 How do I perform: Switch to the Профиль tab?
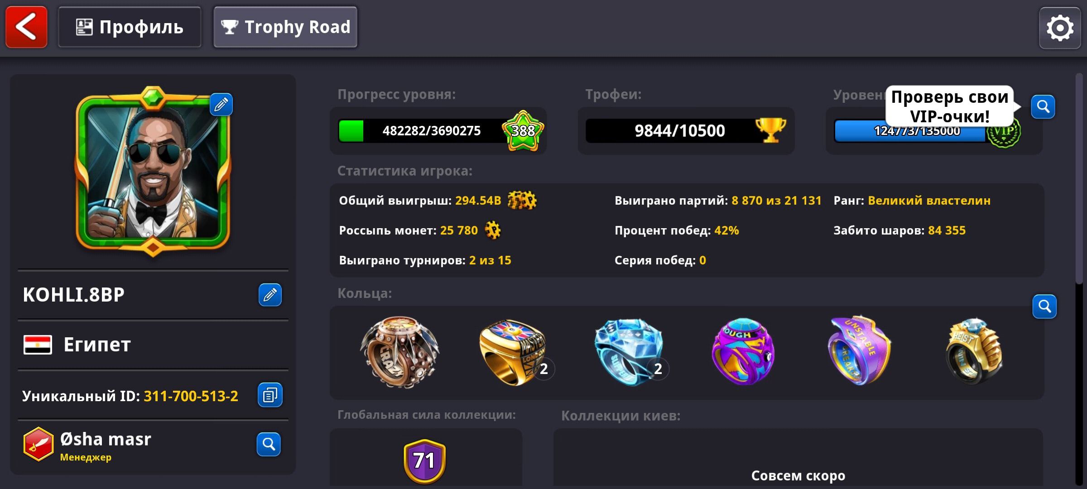(130, 27)
